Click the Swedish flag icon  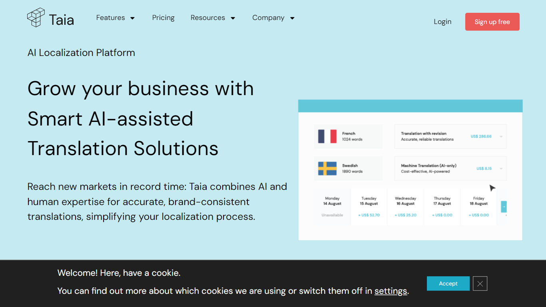click(x=327, y=168)
